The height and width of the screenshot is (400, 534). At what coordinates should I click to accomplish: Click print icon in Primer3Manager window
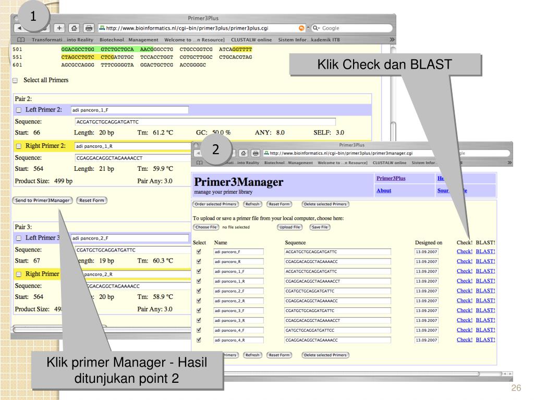[256, 153]
